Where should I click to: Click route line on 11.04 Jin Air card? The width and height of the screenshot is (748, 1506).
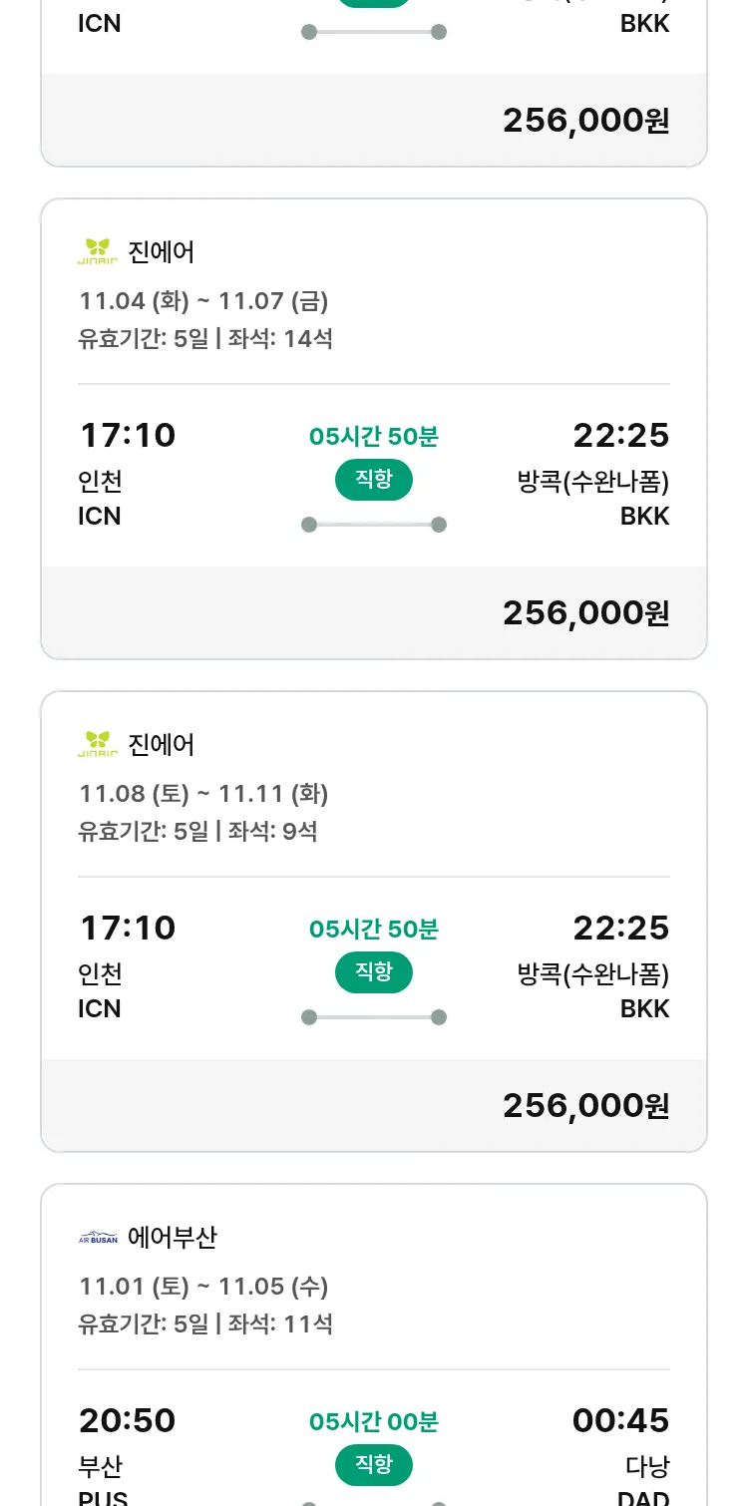[x=373, y=525]
